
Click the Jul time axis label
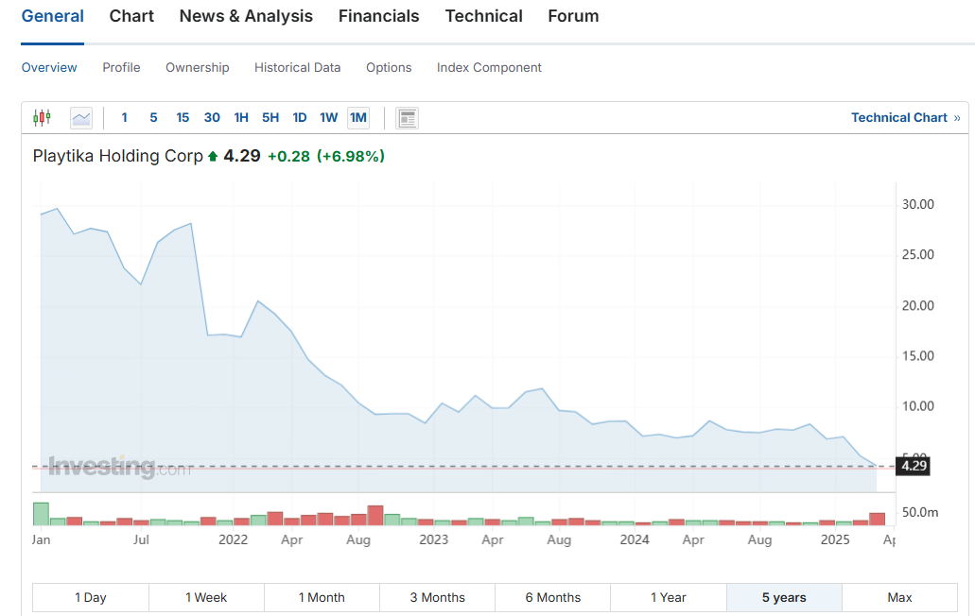point(141,539)
